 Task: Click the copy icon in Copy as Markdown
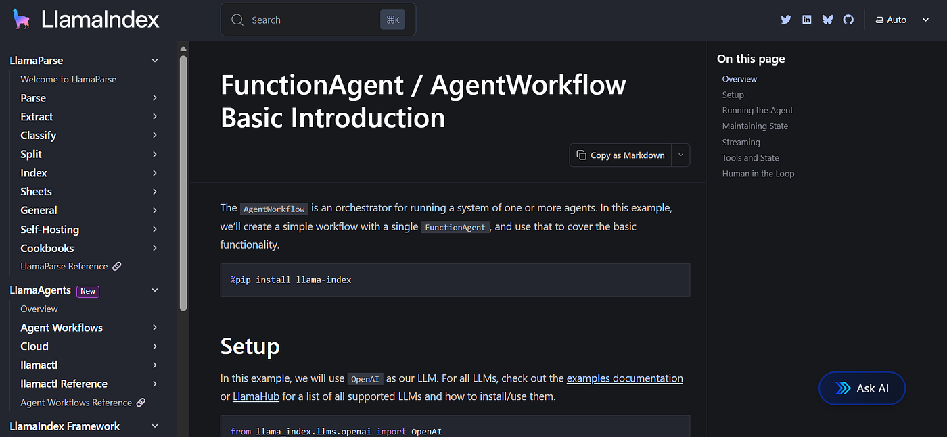point(581,155)
